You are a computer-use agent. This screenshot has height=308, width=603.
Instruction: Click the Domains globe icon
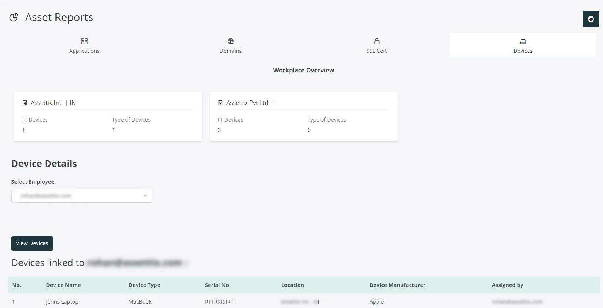click(230, 41)
